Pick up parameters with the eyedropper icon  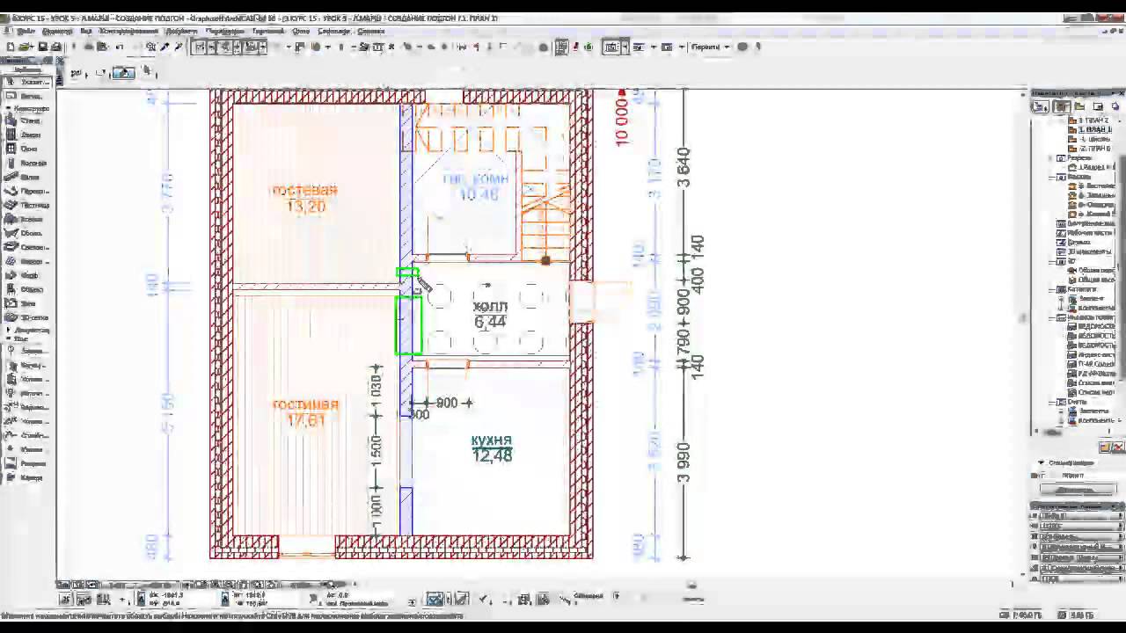(x=165, y=47)
